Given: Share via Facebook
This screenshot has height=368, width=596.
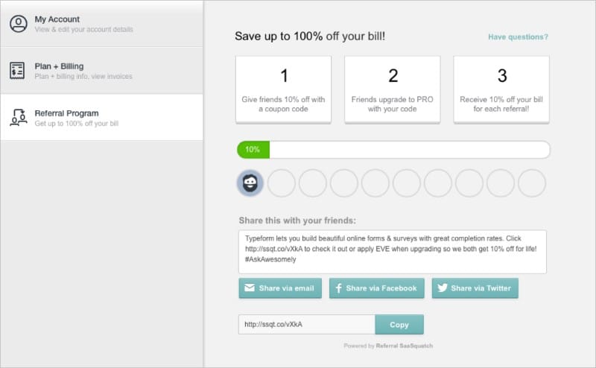Looking at the screenshot, I should (x=377, y=288).
